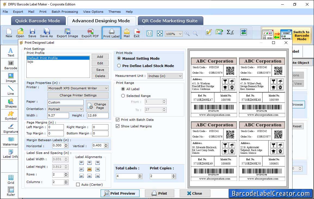This screenshot has height=199, width=314.
Task: Toggle Print with Batch Data checkbox
Action: (117, 120)
